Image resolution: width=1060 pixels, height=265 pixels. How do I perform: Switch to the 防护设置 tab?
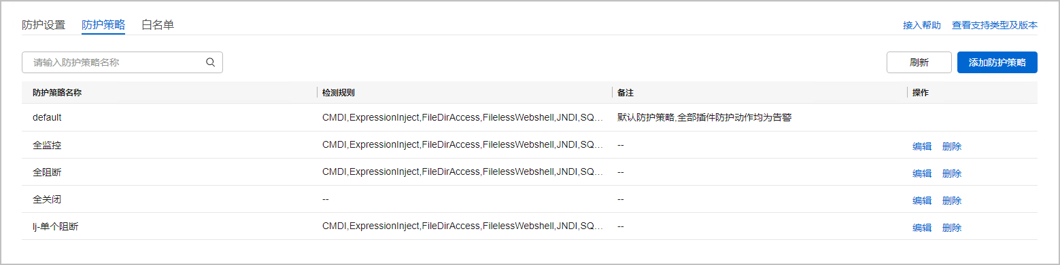[44, 25]
